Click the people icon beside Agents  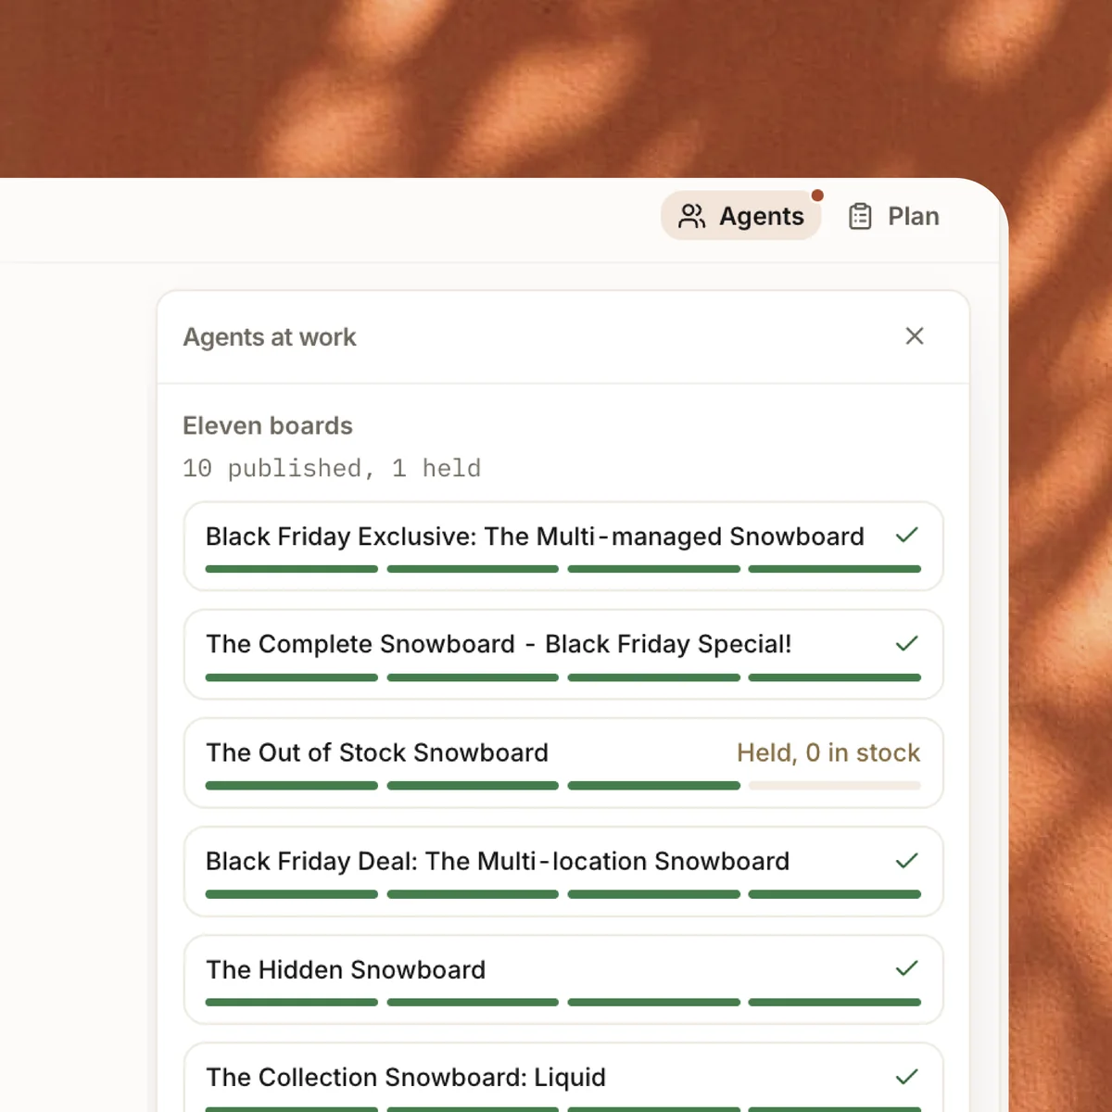tap(691, 216)
